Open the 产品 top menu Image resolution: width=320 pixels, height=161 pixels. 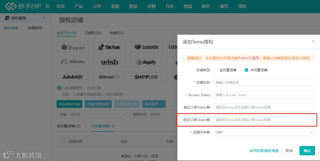coord(79,6)
